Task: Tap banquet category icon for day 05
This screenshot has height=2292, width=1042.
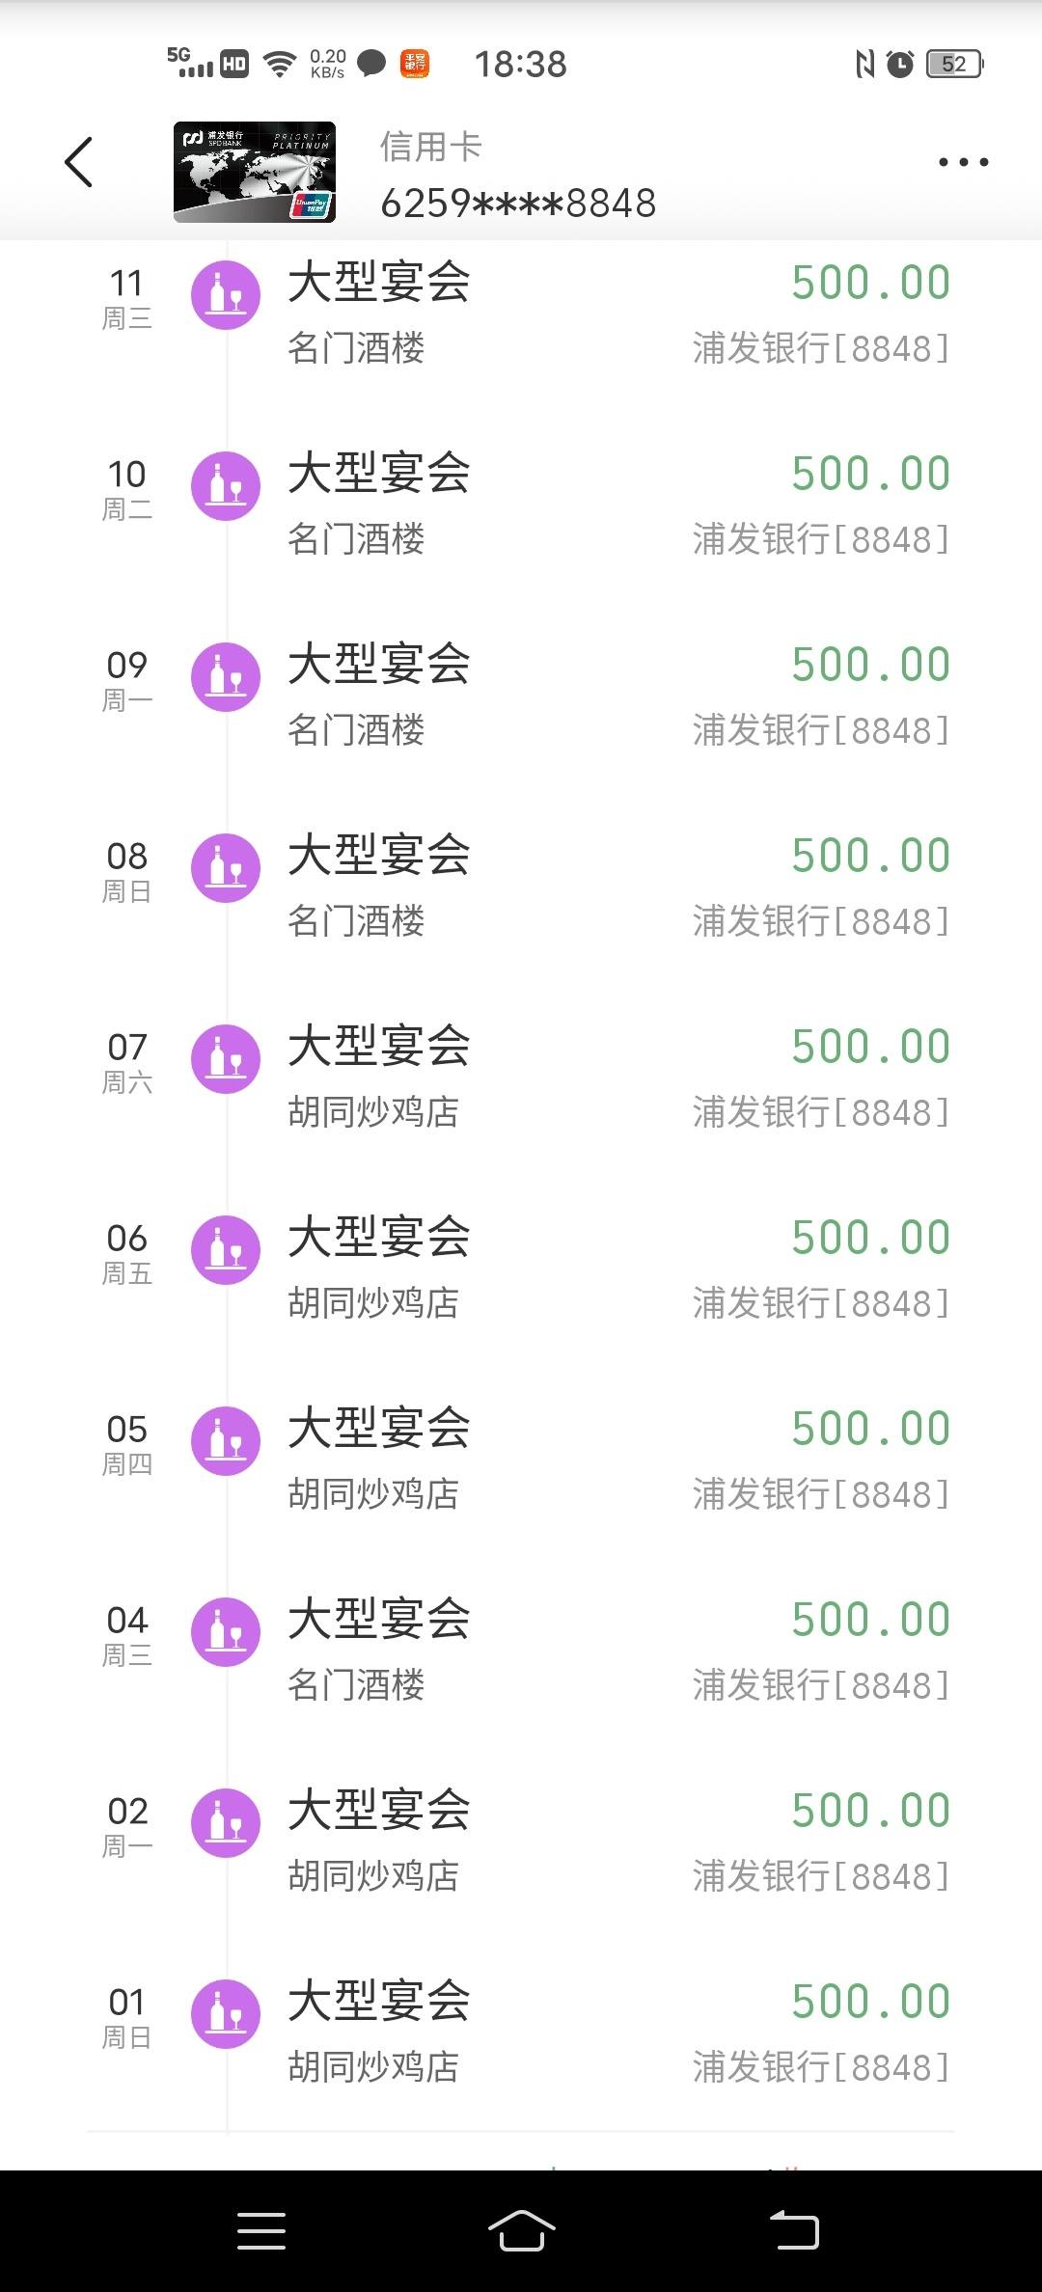Action: [226, 1441]
